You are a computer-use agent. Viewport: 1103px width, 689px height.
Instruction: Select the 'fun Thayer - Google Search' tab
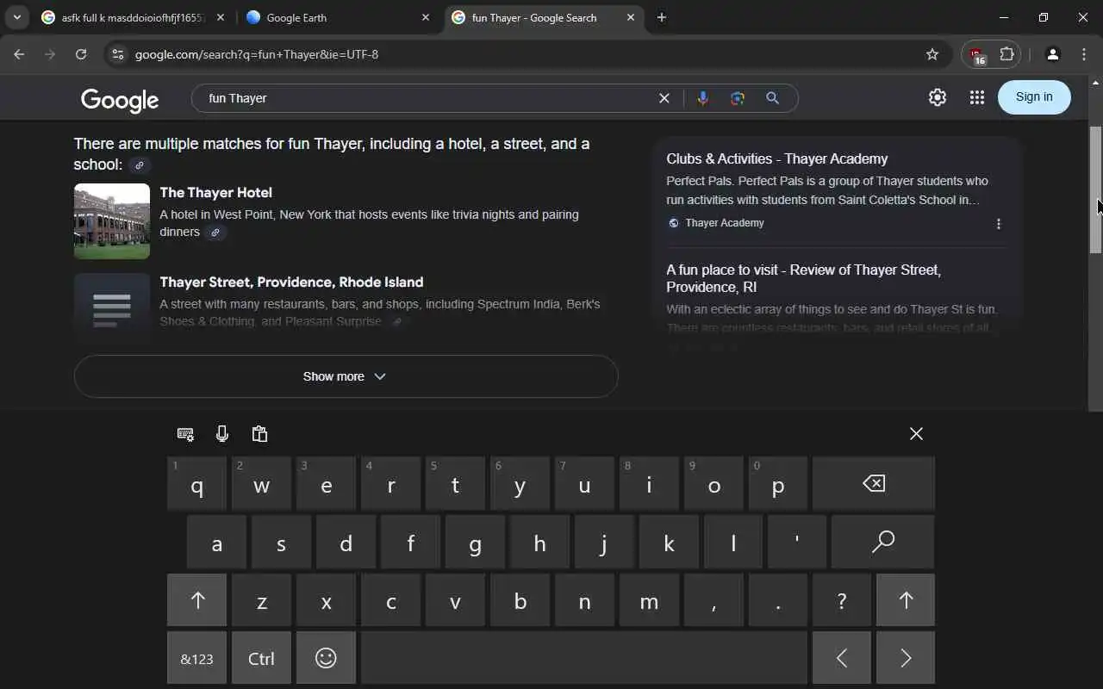tap(543, 17)
